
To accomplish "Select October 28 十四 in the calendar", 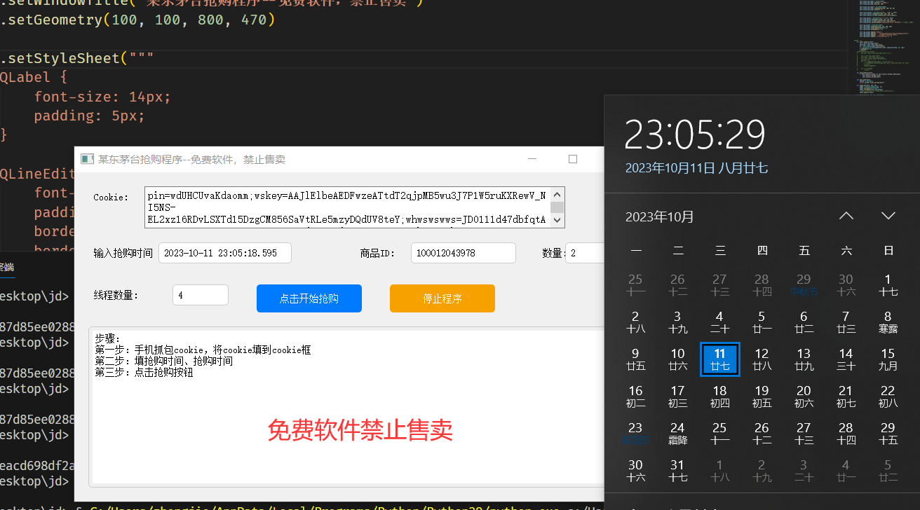I will tap(846, 434).
